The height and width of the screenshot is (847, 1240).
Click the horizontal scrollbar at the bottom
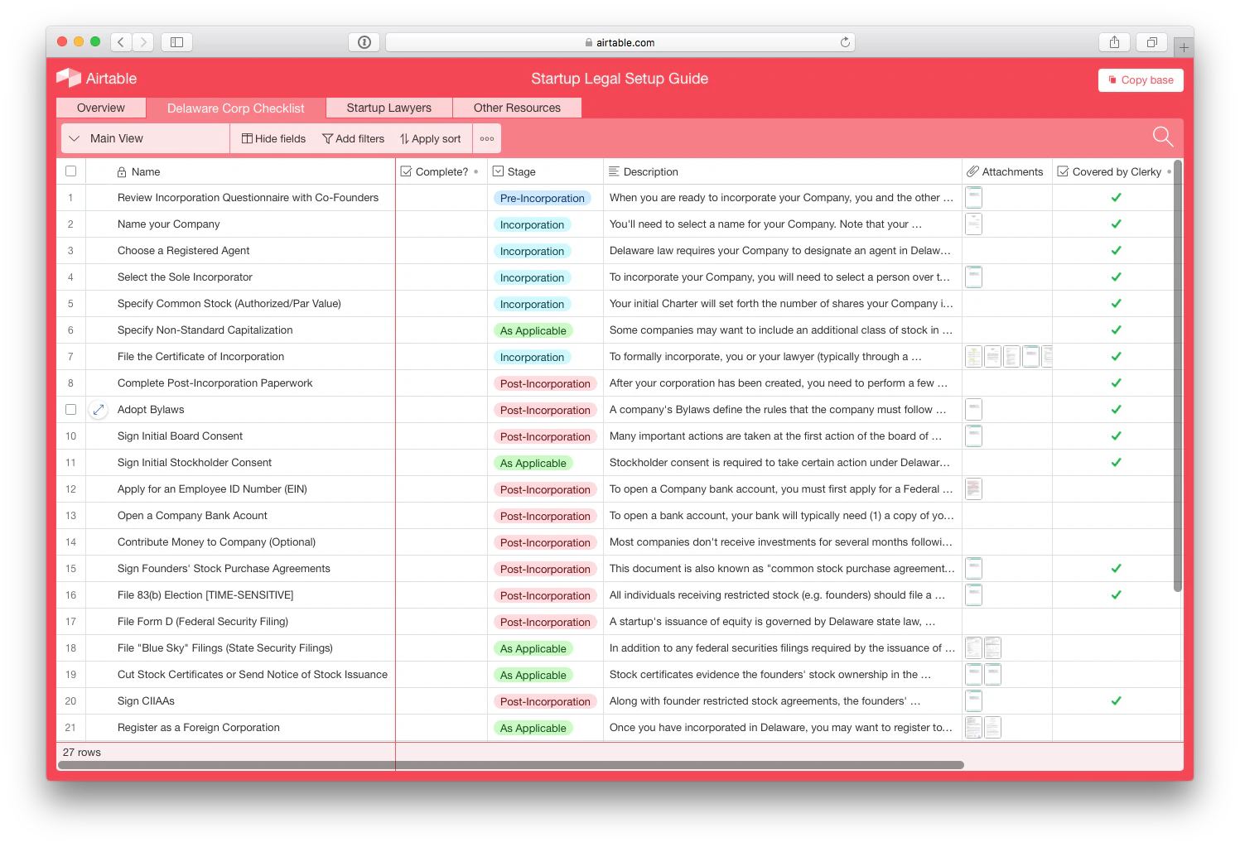[x=511, y=765]
